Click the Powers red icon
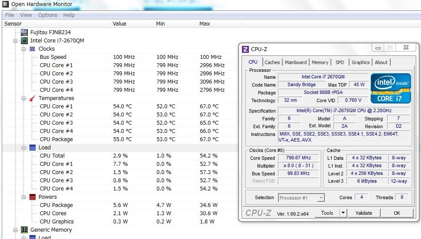This screenshot has height=239, width=421. click(x=32, y=197)
